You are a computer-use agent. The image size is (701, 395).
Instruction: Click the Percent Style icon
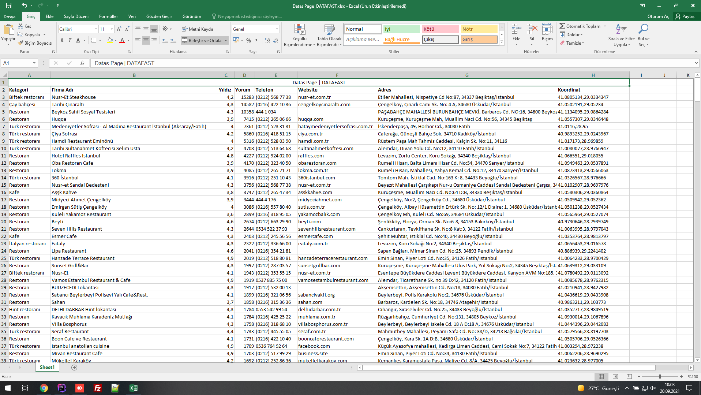point(249,40)
